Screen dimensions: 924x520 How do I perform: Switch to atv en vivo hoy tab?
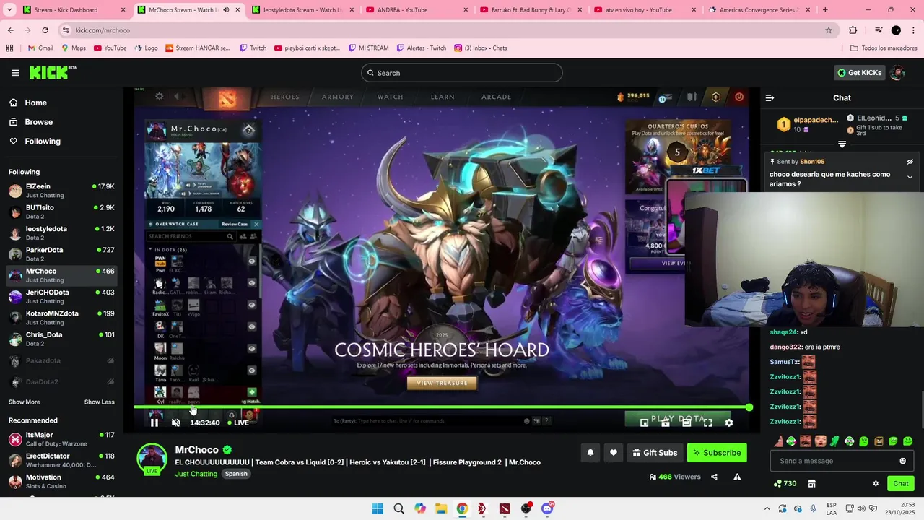tap(645, 10)
